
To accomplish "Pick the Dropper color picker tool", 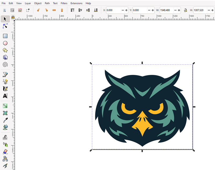I will (x=5, y=120).
